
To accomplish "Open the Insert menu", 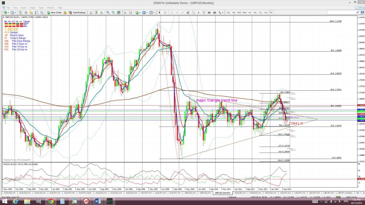I will (23, 8).
